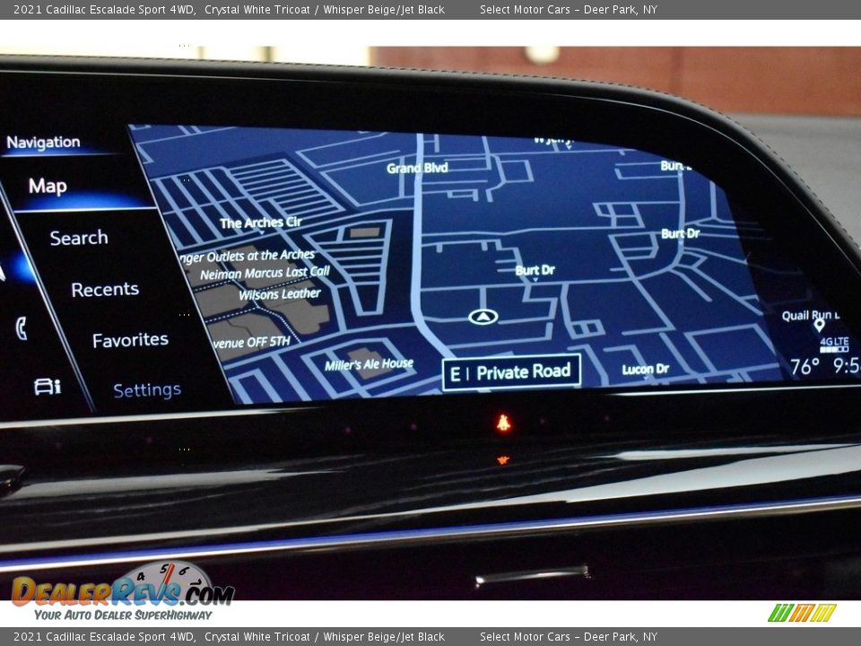861x646 pixels.
Task: Open Recents list
Action: 105,289
